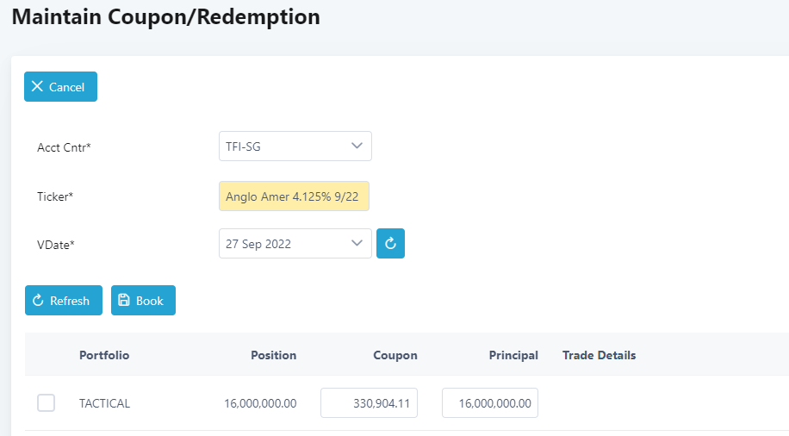Click the Refresh button above the table
The image size is (789, 436).
[x=63, y=301]
